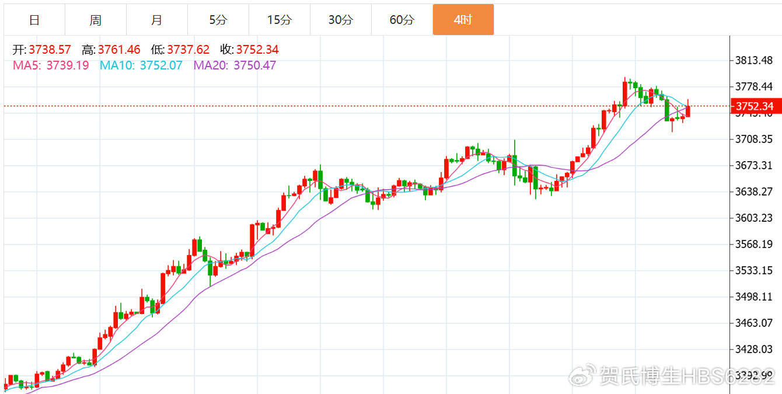This screenshot has height=394, width=782.
Task: Switch to the 日 daily chart tab
Action: (34, 20)
